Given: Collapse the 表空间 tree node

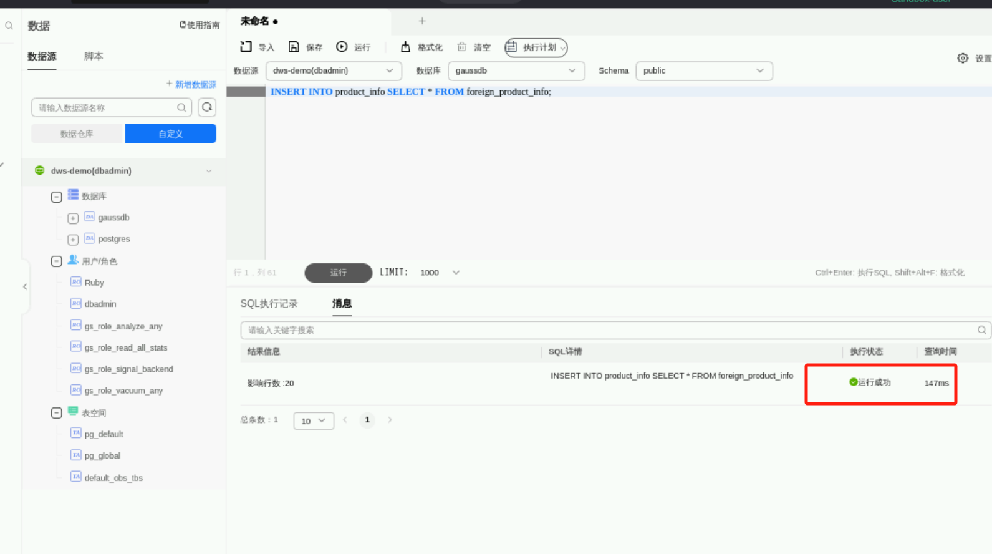Looking at the screenshot, I should [56, 413].
